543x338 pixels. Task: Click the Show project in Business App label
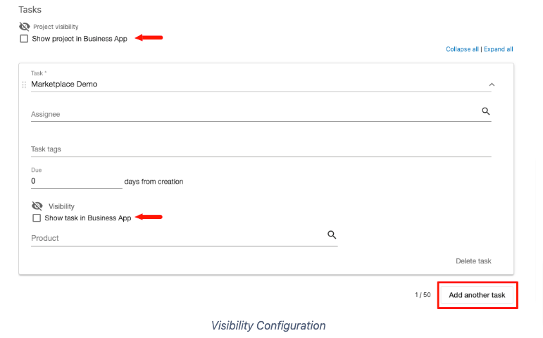(80, 39)
